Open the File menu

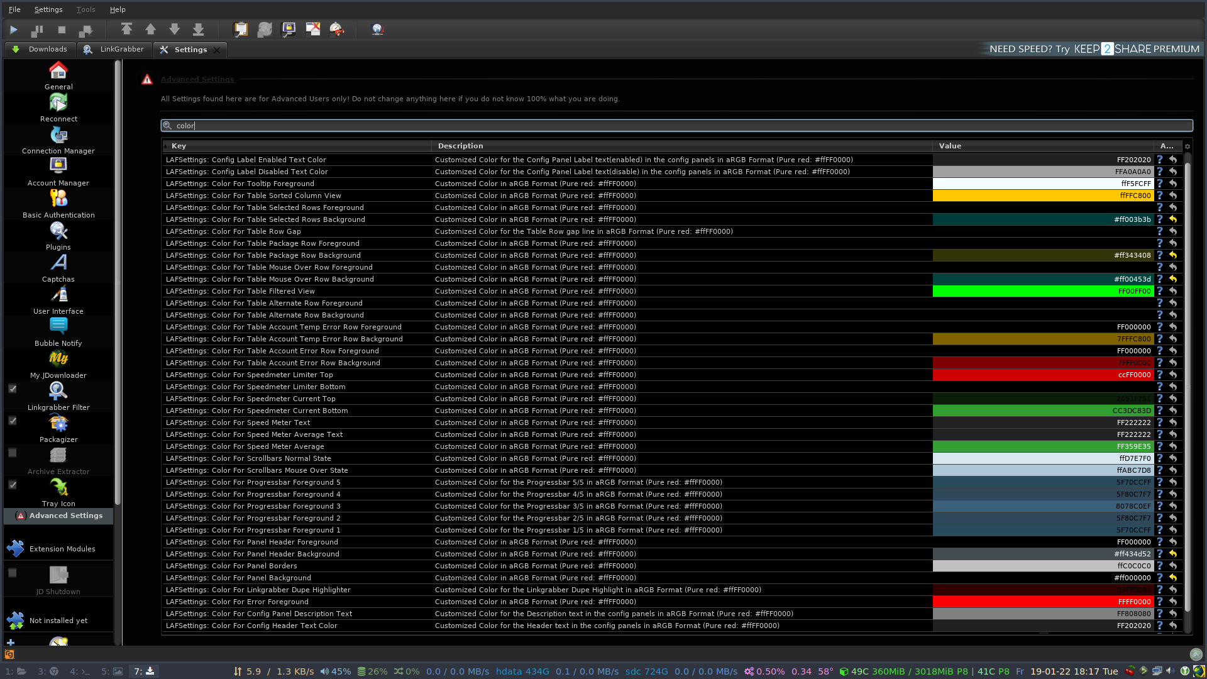(14, 9)
